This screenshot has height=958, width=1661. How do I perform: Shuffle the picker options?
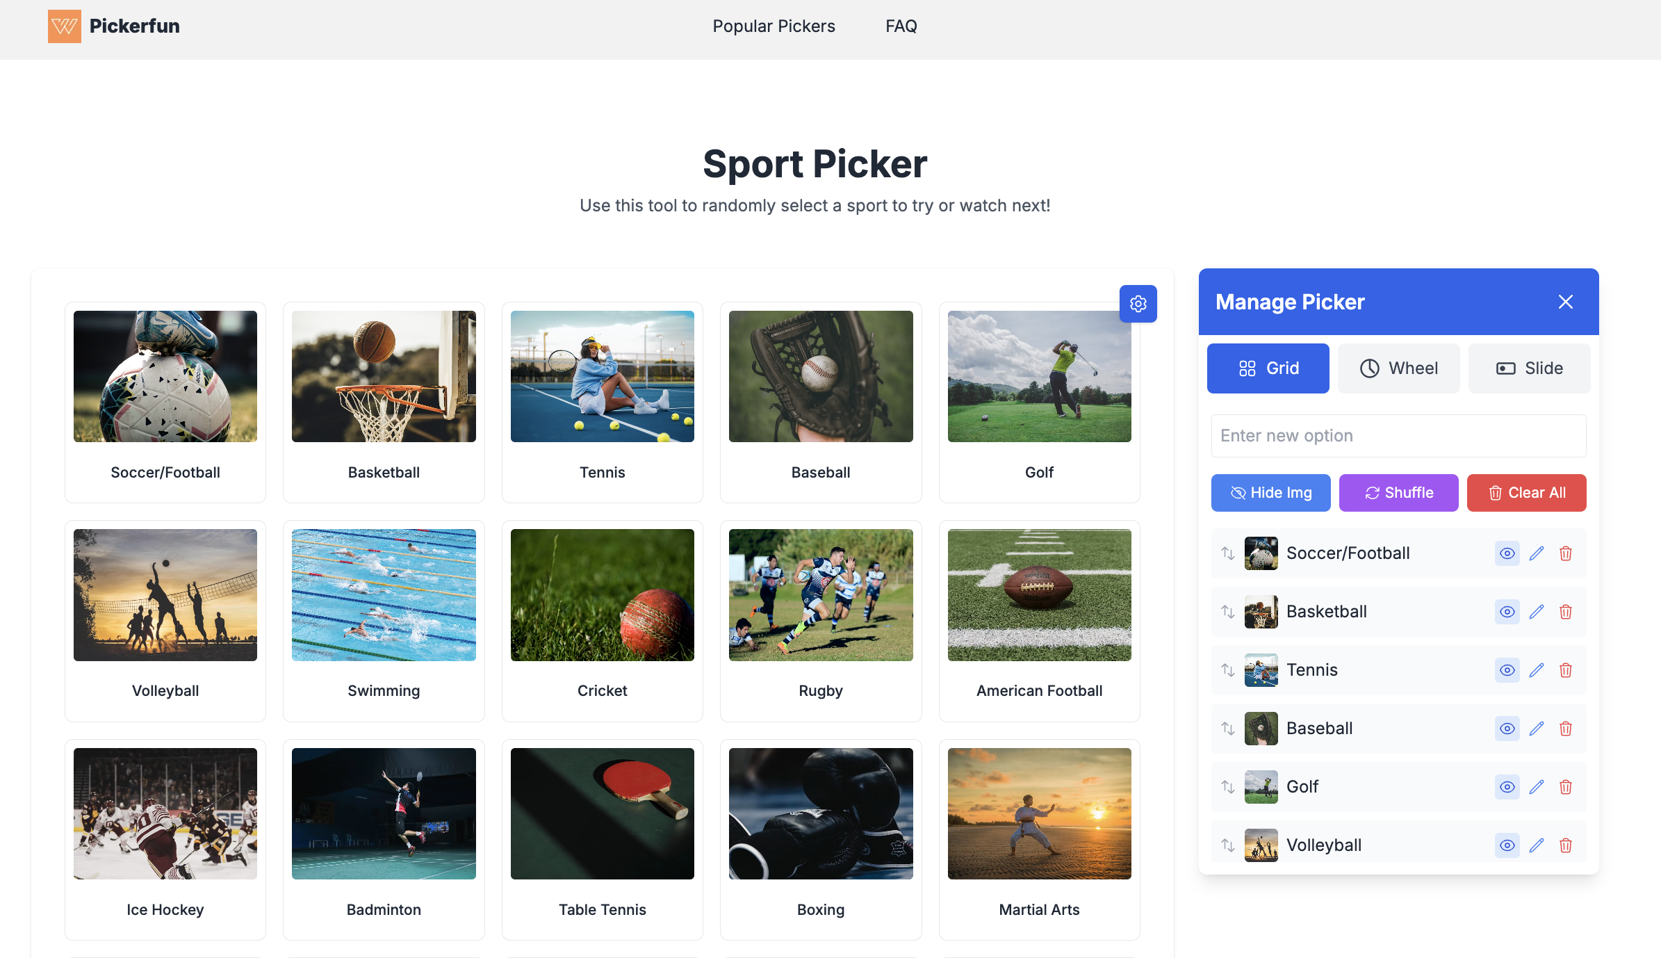click(1398, 492)
